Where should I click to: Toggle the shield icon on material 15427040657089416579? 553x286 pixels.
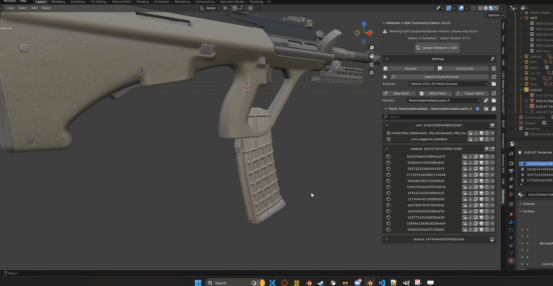pyautogui.click(x=481, y=156)
